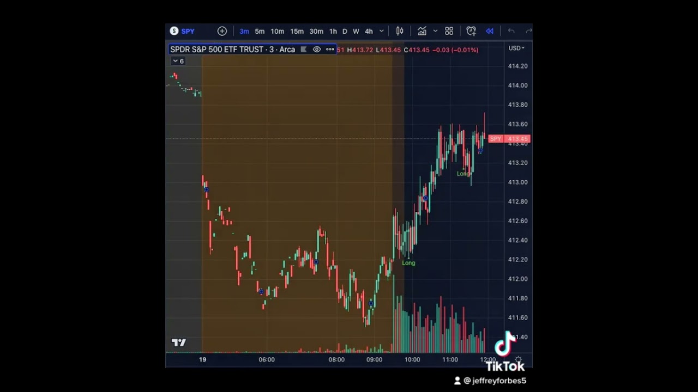The width and height of the screenshot is (698, 392).
Task: Click the 09:00 time axis label
Action: pos(374,359)
